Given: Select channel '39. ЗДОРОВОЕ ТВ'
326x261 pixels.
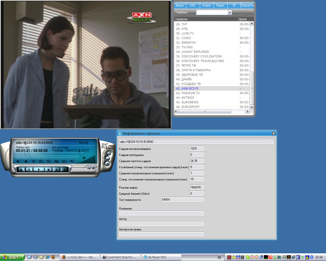Looking at the screenshot, I should pyautogui.click(x=212, y=74).
